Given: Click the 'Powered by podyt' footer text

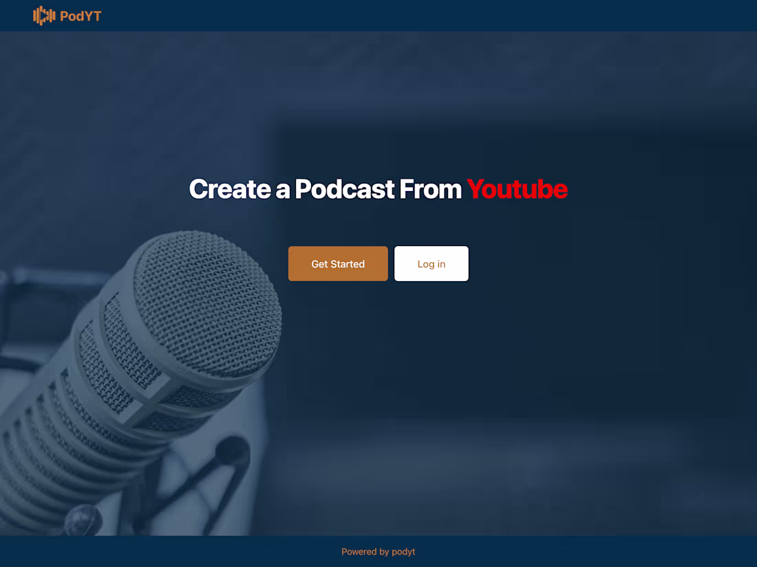Looking at the screenshot, I should point(378,552).
